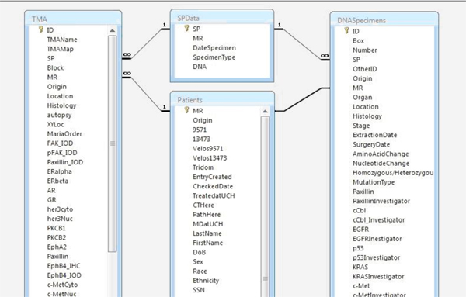The height and width of the screenshot is (297, 466).
Task: Select the MutationType field in DNASpecimens
Action: 374,182
